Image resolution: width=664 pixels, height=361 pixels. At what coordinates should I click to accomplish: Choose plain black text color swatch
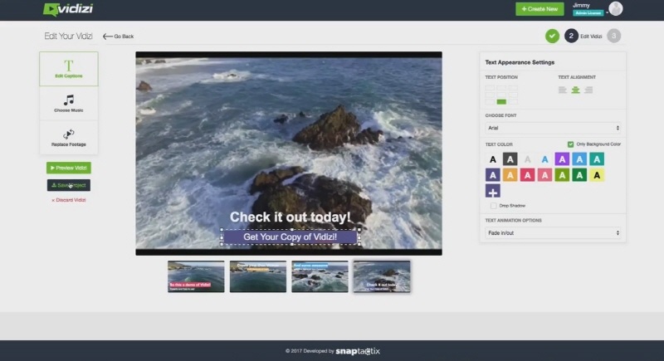click(492, 159)
